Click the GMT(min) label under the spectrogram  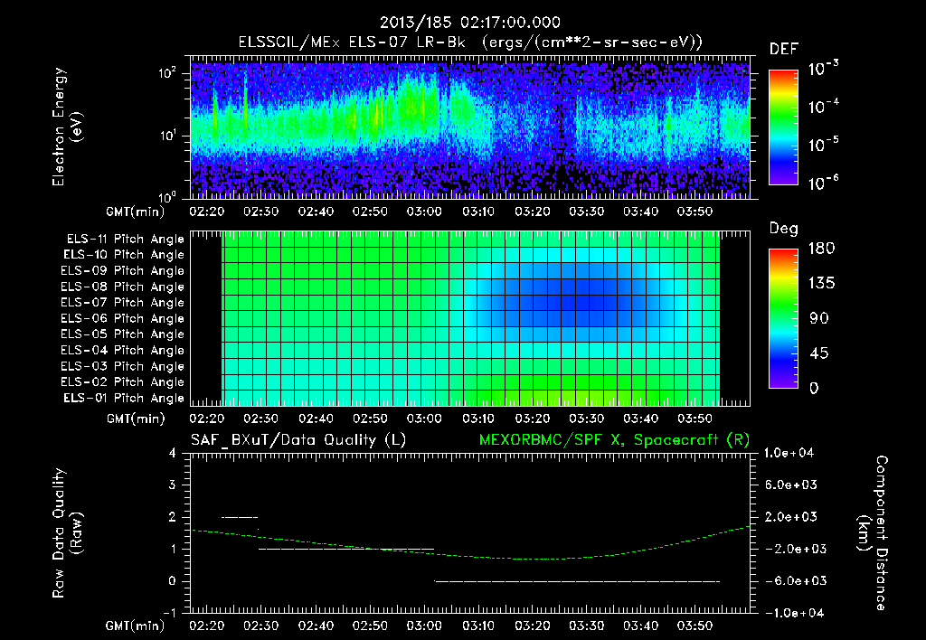tap(136, 212)
